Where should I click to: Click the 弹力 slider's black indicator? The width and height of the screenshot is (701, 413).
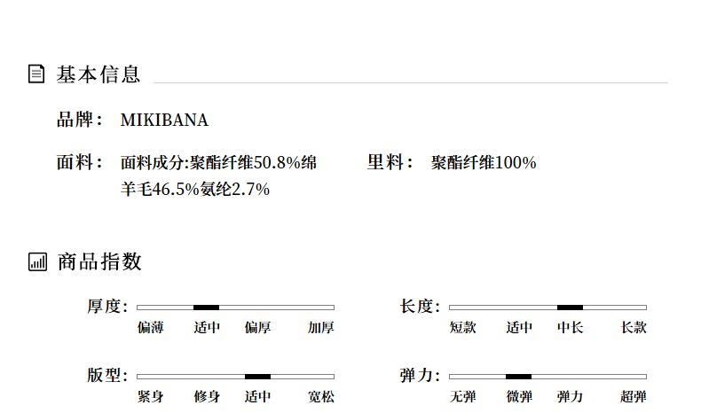(518, 376)
